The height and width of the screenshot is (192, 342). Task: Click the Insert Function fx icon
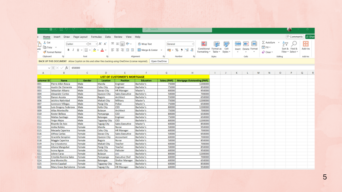tap(67, 68)
